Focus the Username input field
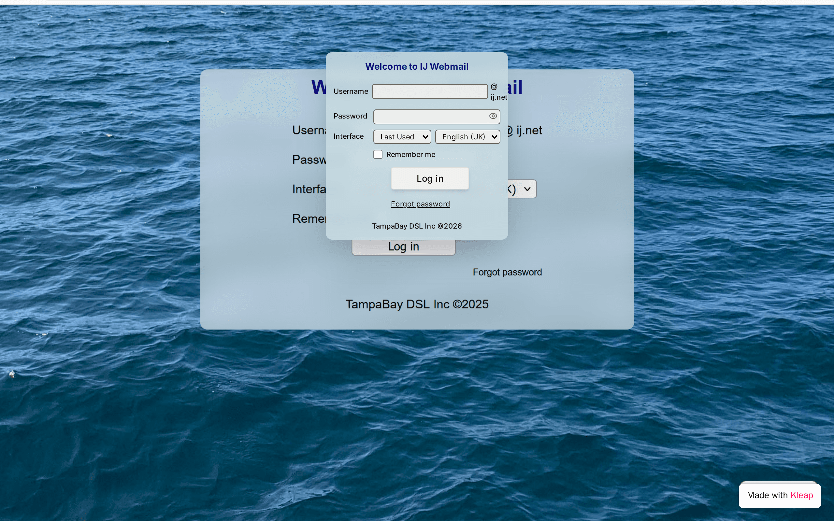834x521 pixels. pos(430,92)
